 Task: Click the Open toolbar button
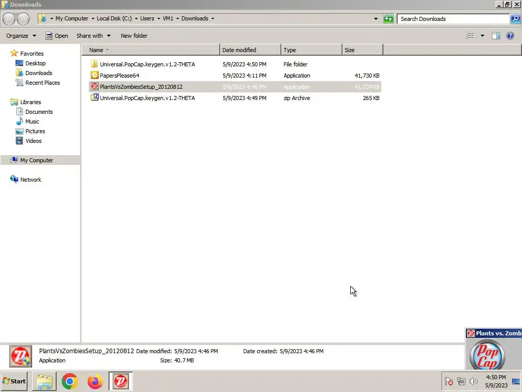coord(57,36)
